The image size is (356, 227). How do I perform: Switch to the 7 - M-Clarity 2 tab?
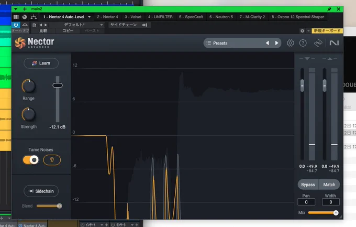252,17
